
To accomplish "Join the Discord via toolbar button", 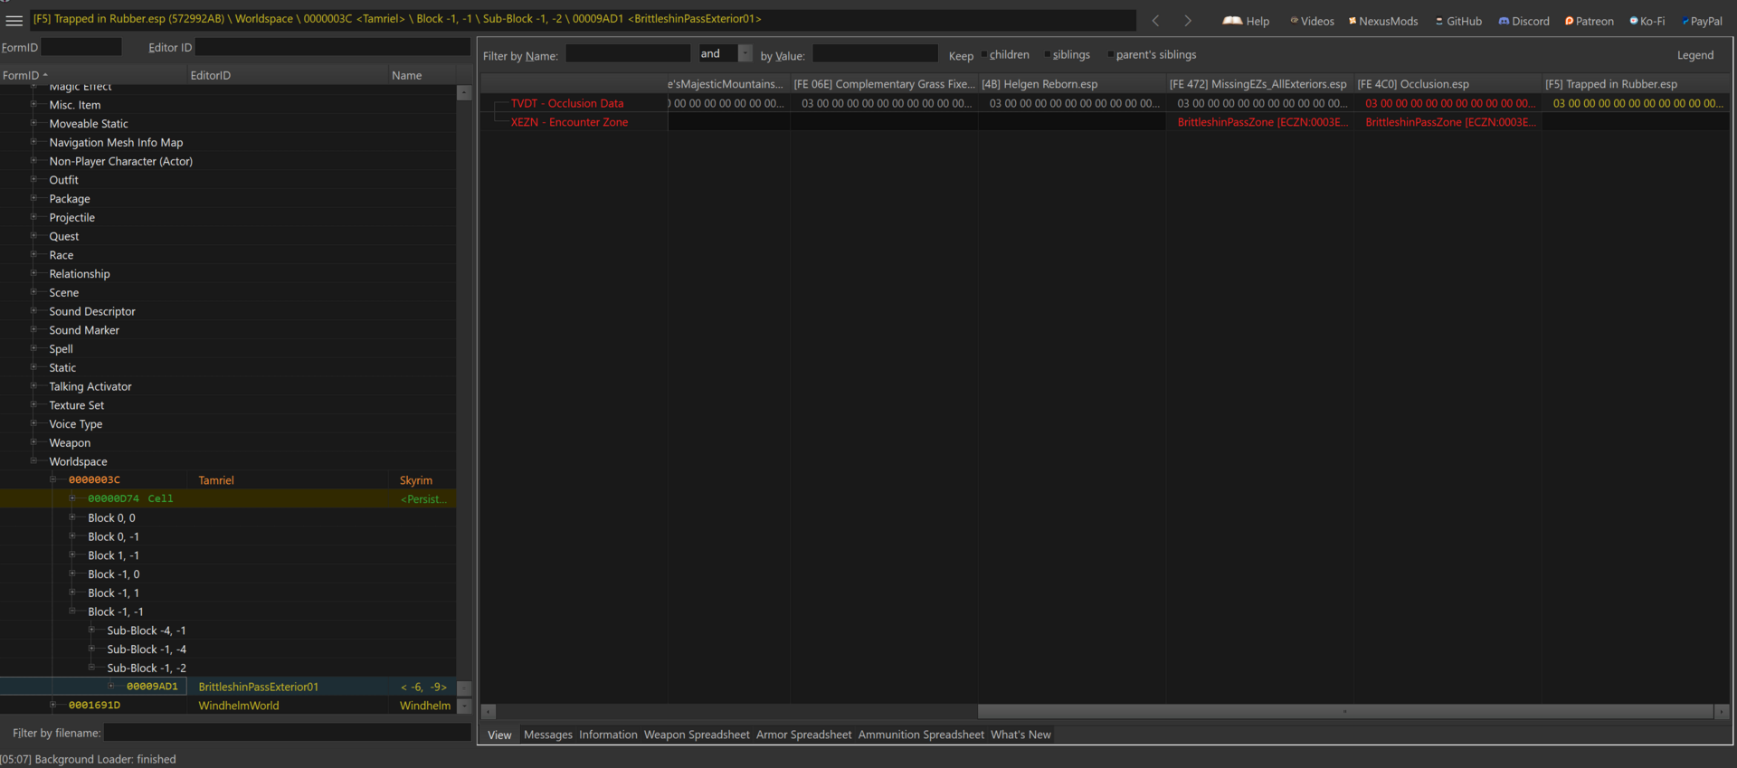I will [1524, 21].
